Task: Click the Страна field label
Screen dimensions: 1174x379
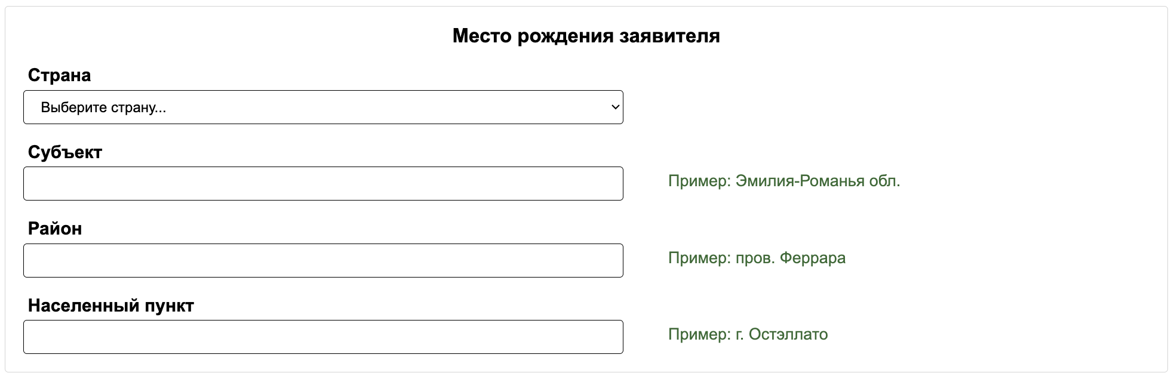Action: [60, 75]
